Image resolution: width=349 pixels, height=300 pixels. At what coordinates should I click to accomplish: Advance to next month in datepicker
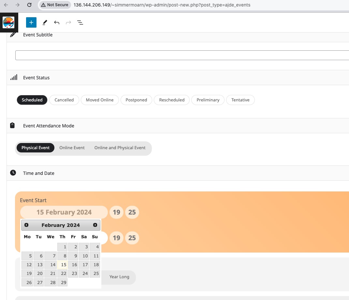tap(95, 225)
